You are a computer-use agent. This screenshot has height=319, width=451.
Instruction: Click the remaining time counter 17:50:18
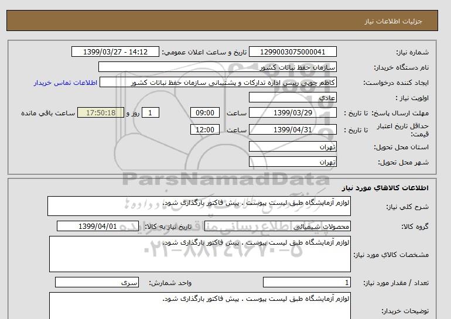(101, 113)
